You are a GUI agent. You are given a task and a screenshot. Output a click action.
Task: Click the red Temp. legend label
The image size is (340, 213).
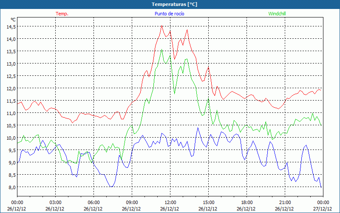click(x=62, y=14)
